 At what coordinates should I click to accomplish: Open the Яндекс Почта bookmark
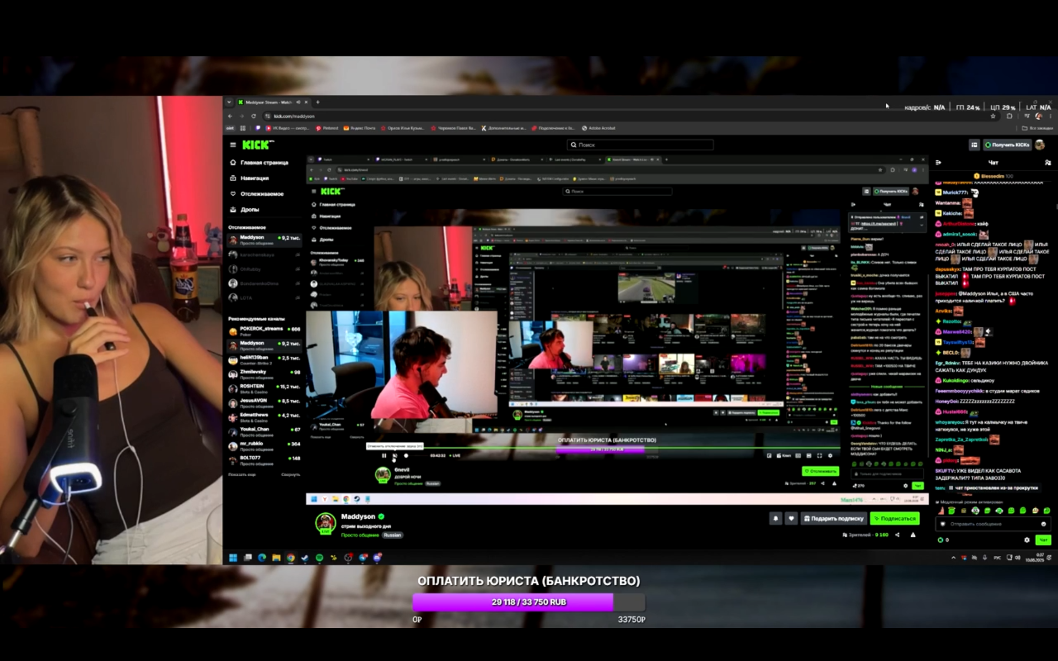coord(359,128)
